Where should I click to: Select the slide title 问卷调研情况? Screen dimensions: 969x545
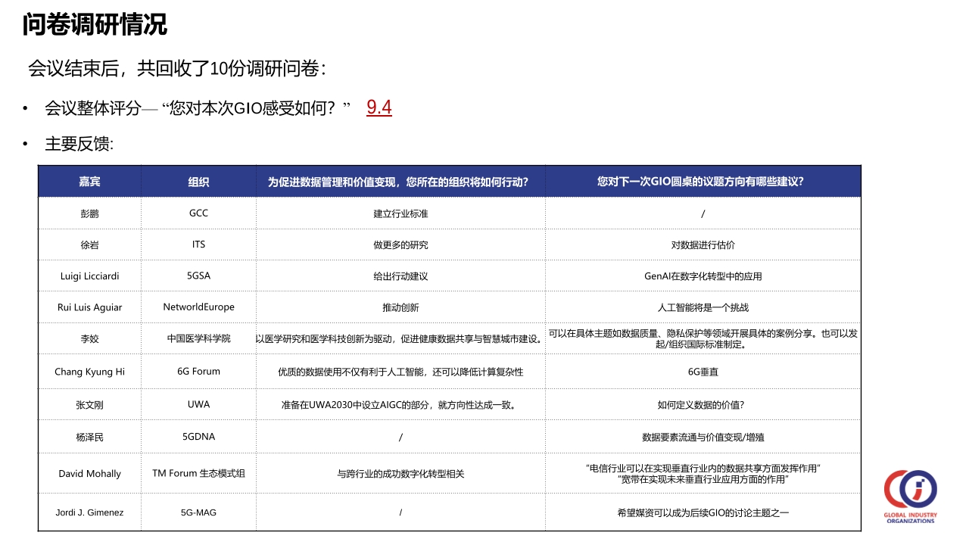[x=95, y=24]
